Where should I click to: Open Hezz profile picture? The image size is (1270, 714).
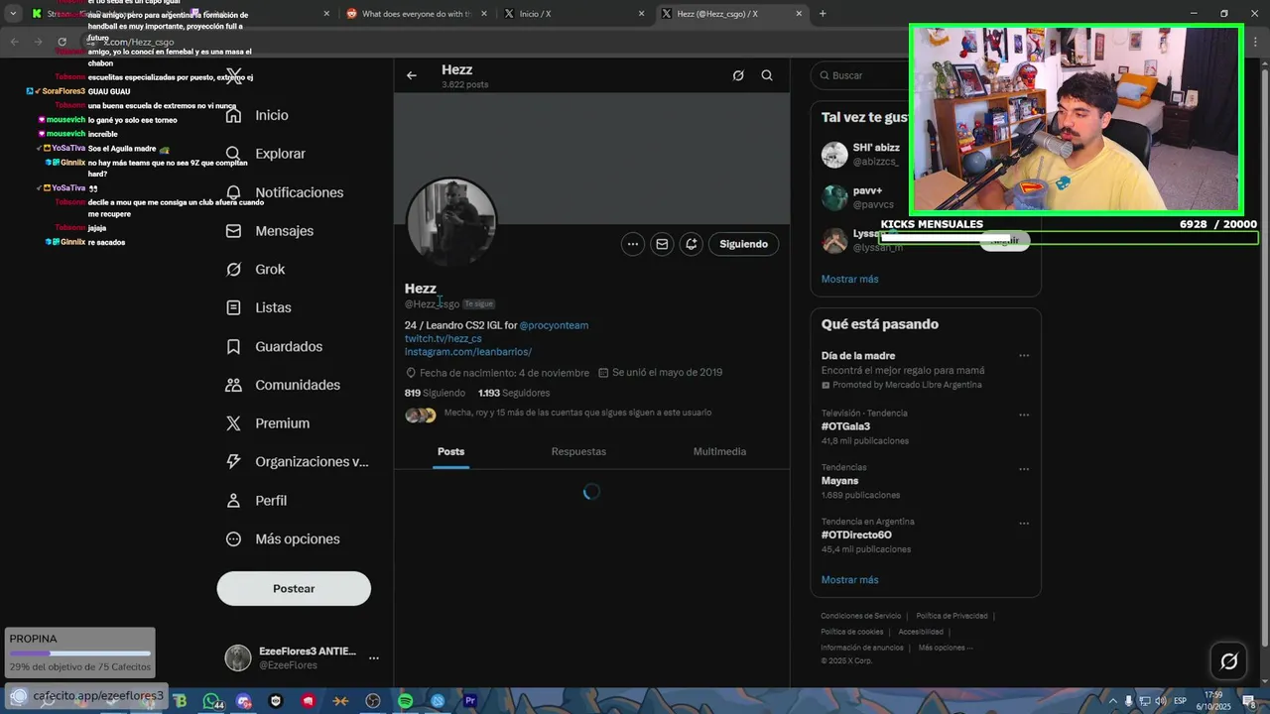pyautogui.click(x=451, y=222)
